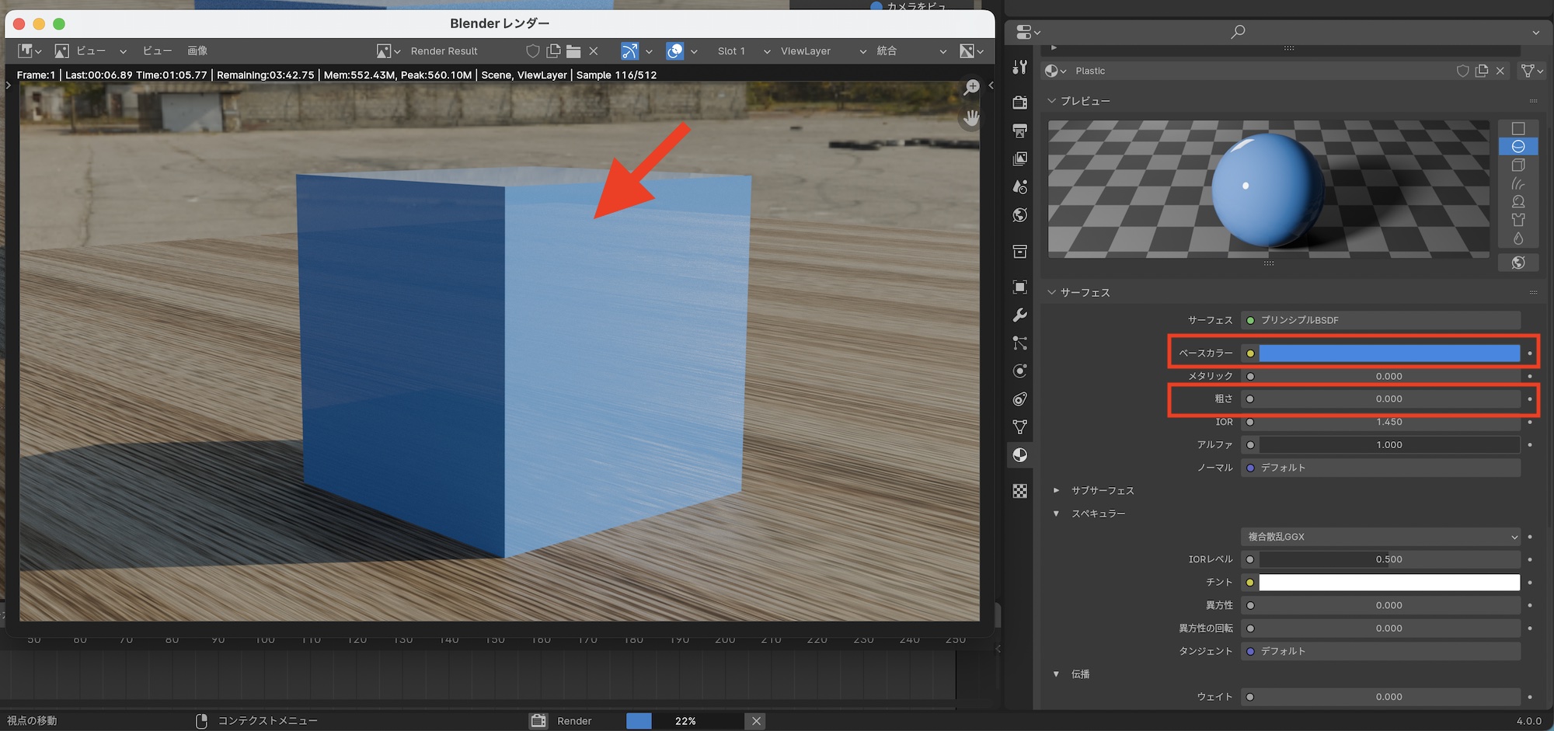Open the 画像 menu in render header

[x=197, y=51]
